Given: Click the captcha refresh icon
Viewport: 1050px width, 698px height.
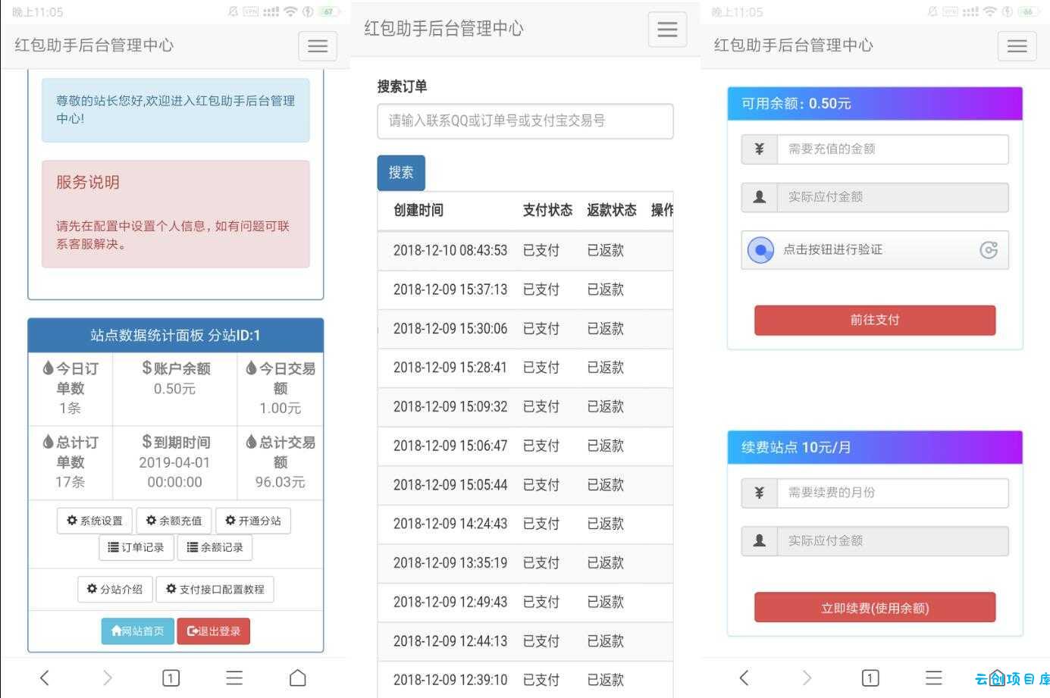Looking at the screenshot, I should pos(989,250).
